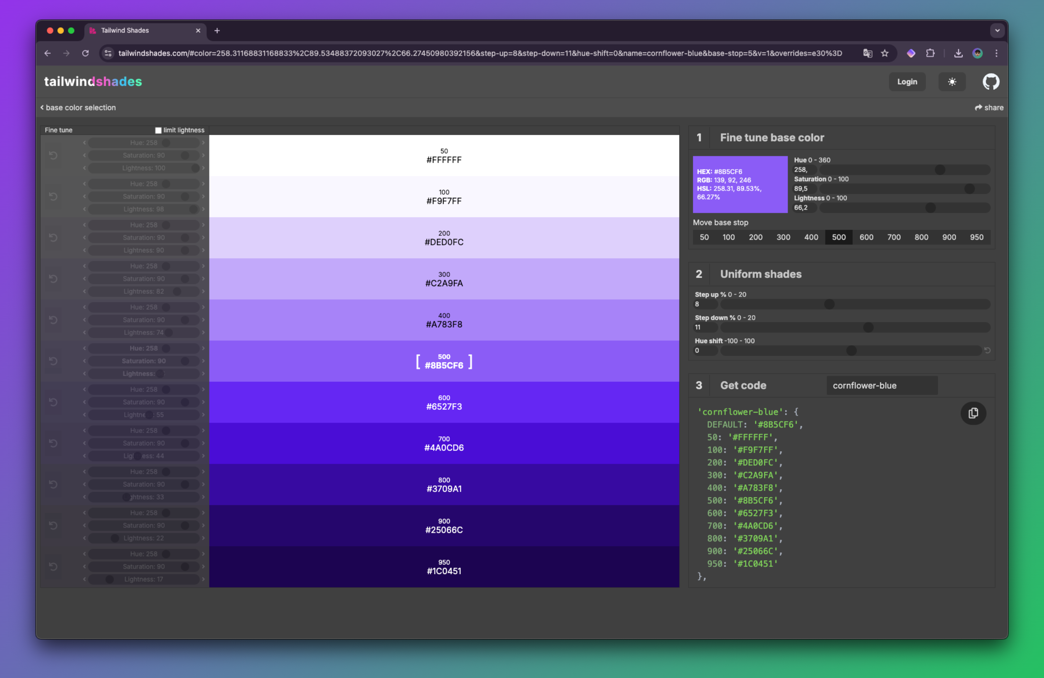This screenshot has height=678, width=1044.
Task: Click the Step up % value field
Action: click(x=705, y=304)
